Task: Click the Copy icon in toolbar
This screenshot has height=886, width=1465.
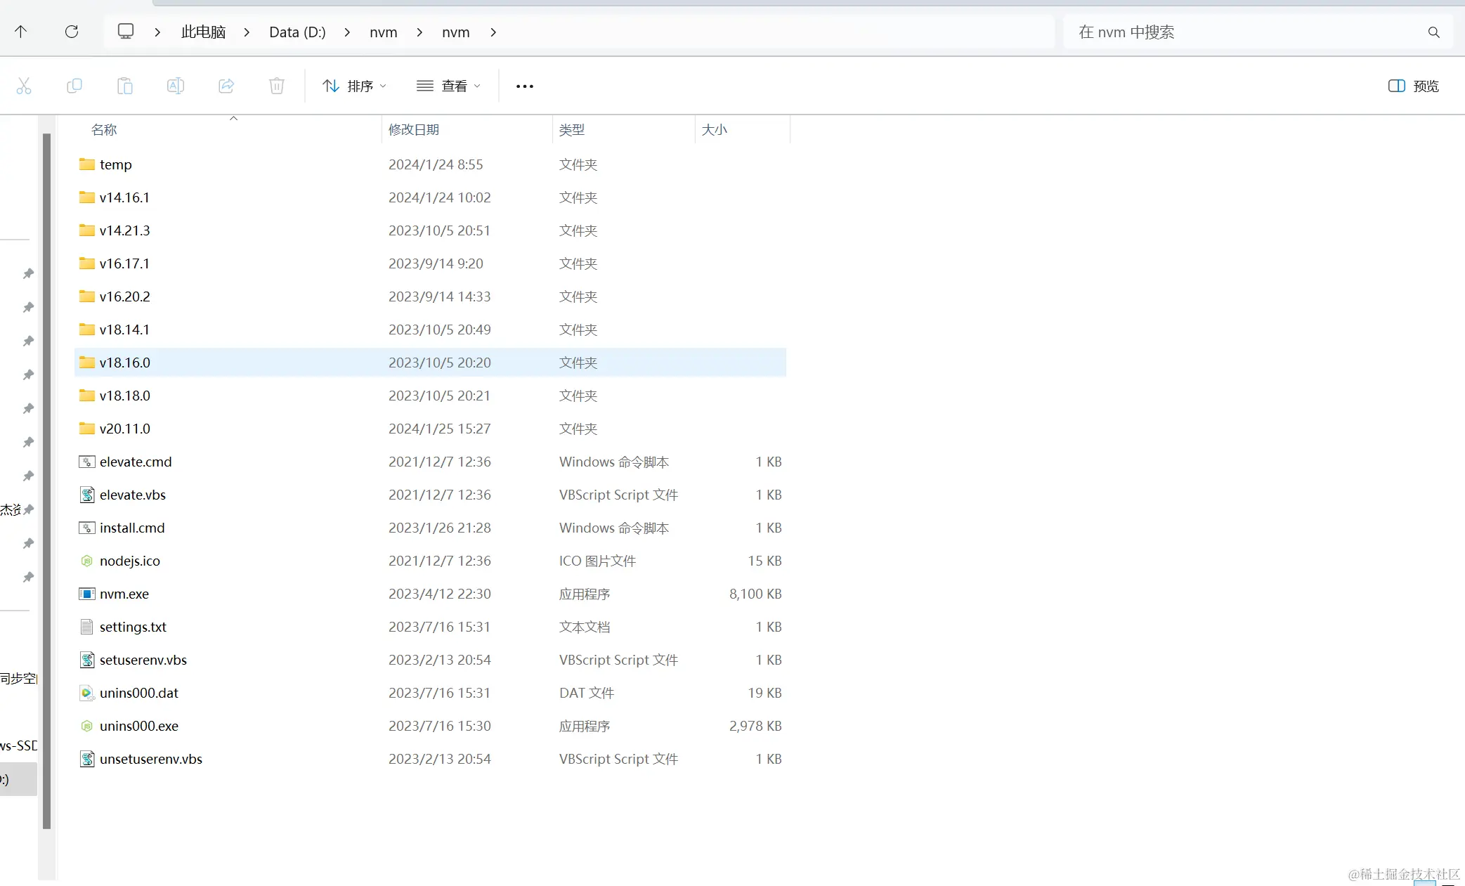Action: point(74,86)
